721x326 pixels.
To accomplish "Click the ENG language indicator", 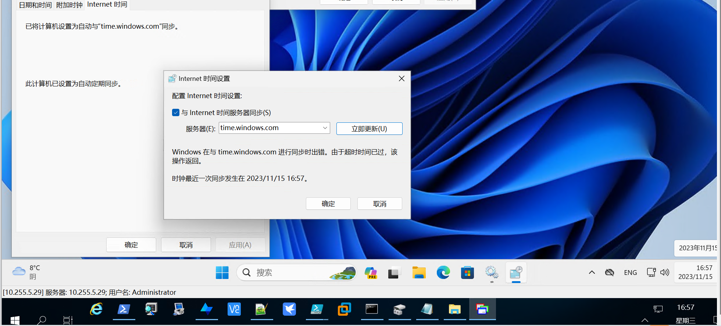I will pyautogui.click(x=631, y=272).
